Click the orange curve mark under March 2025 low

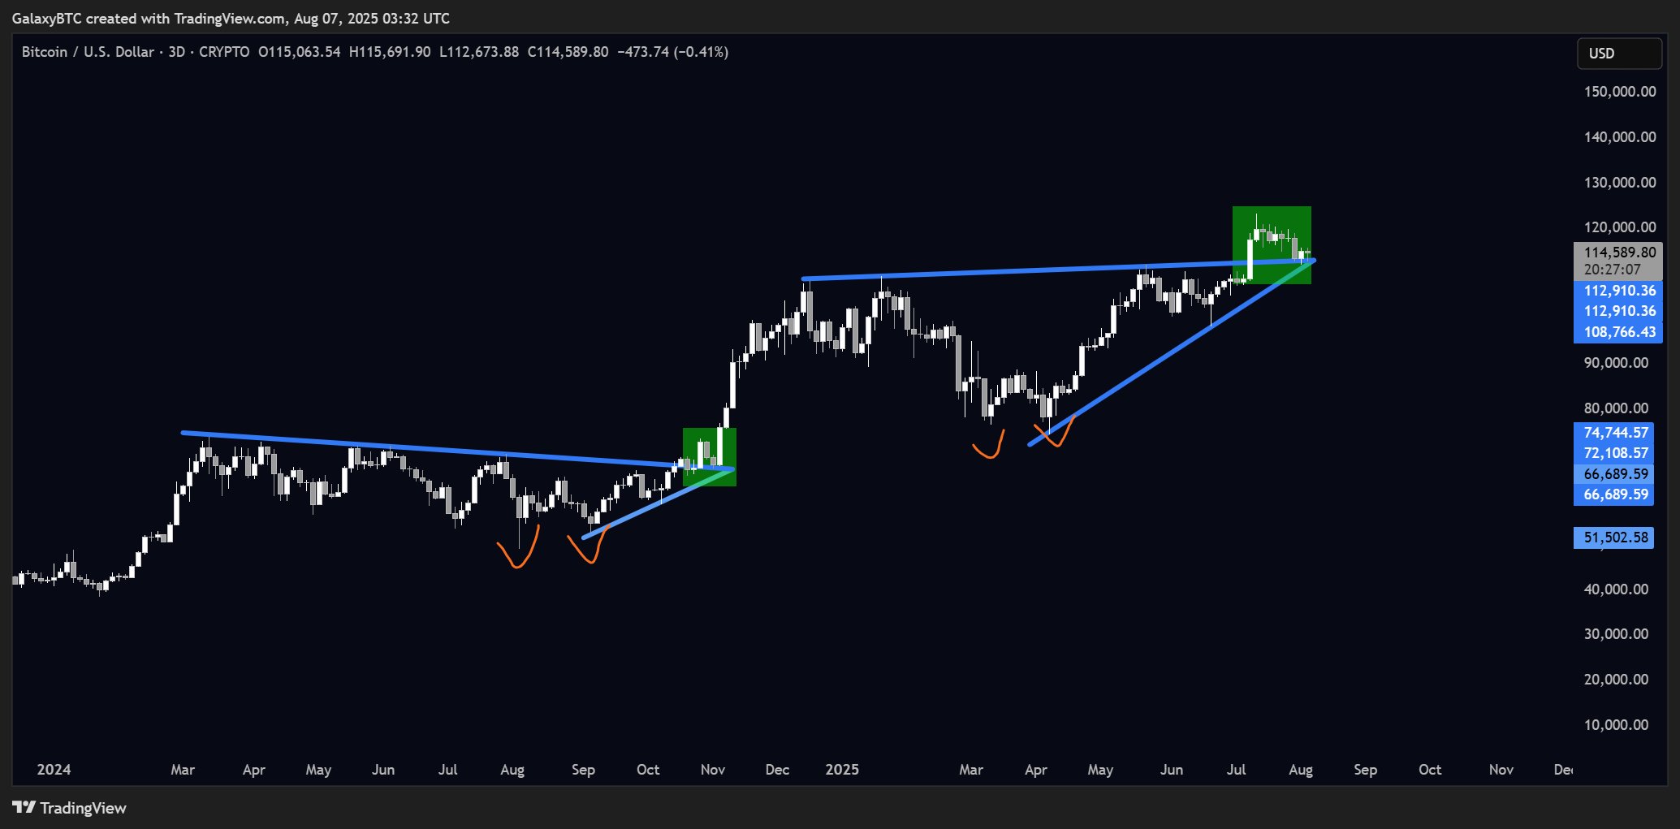(990, 447)
